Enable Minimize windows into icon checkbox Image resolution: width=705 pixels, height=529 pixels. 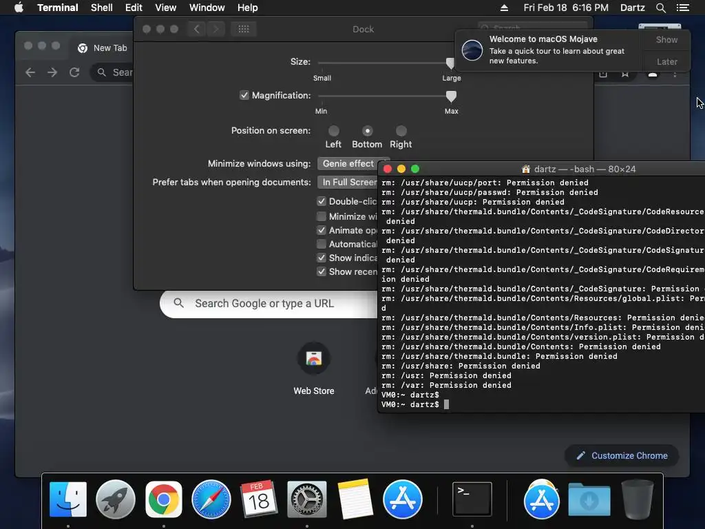pyautogui.click(x=321, y=216)
